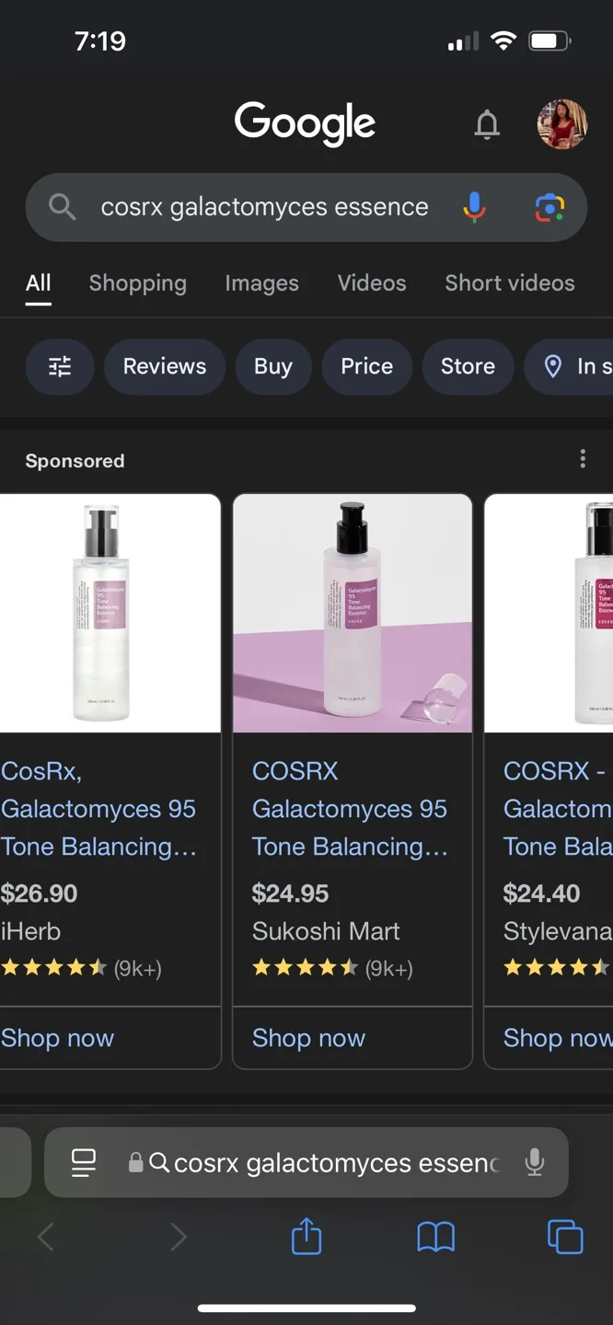Tap the magnifying glass search icon
This screenshot has width=613, height=1325.
coord(61,206)
